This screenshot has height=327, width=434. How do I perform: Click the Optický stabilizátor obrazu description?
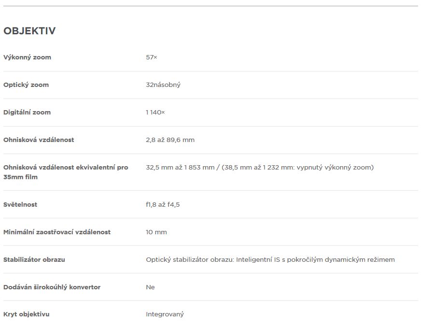270,260
